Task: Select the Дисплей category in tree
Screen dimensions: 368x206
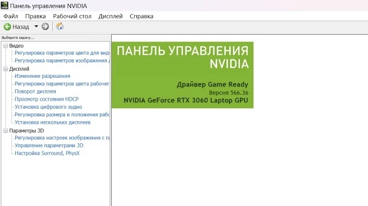Action: [19, 69]
